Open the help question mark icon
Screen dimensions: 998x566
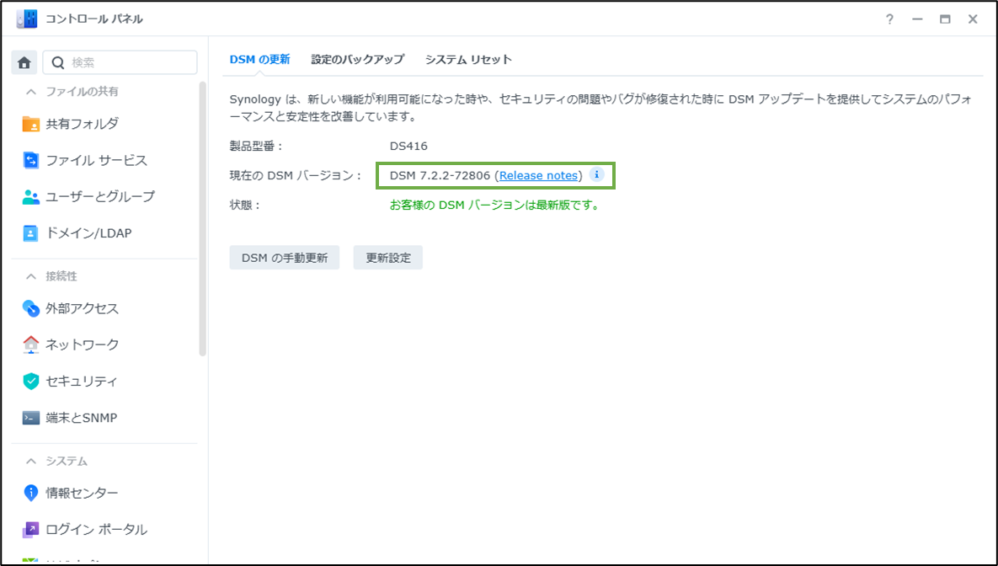(889, 19)
